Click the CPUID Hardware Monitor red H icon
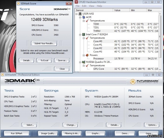164x138 pixels. click(x=76, y=2)
